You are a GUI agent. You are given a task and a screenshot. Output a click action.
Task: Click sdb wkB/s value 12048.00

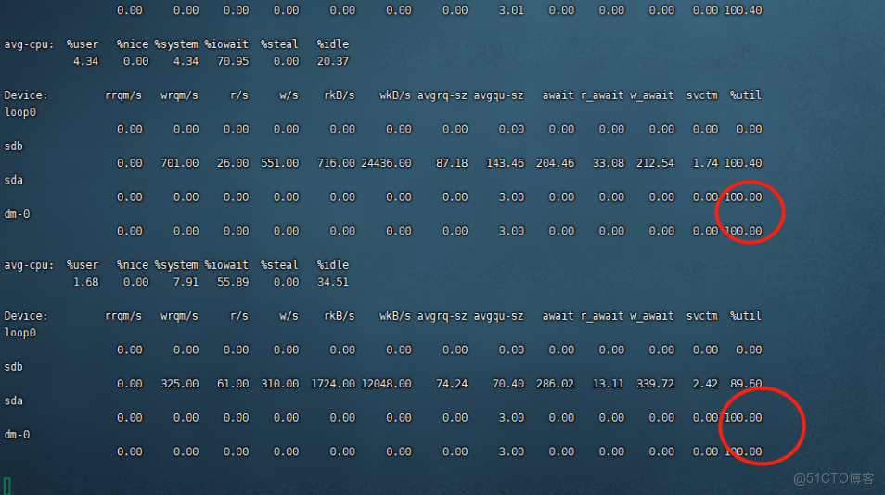point(386,384)
